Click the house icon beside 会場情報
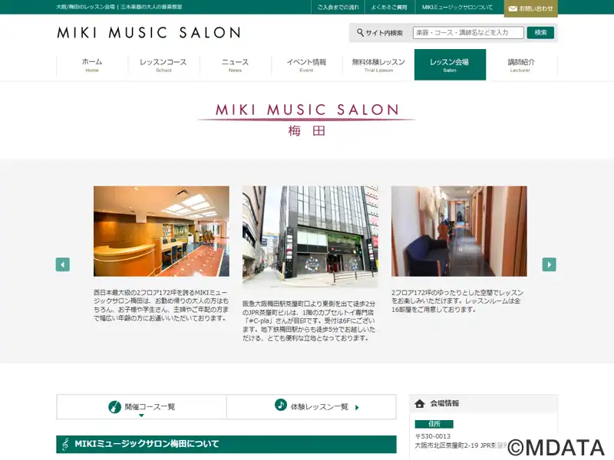The height and width of the screenshot is (460, 614). (x=420, y=403)
